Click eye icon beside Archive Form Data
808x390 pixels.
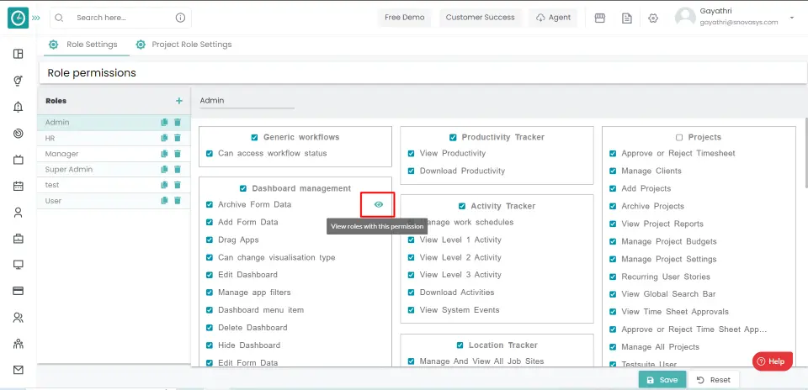[379, 204]
